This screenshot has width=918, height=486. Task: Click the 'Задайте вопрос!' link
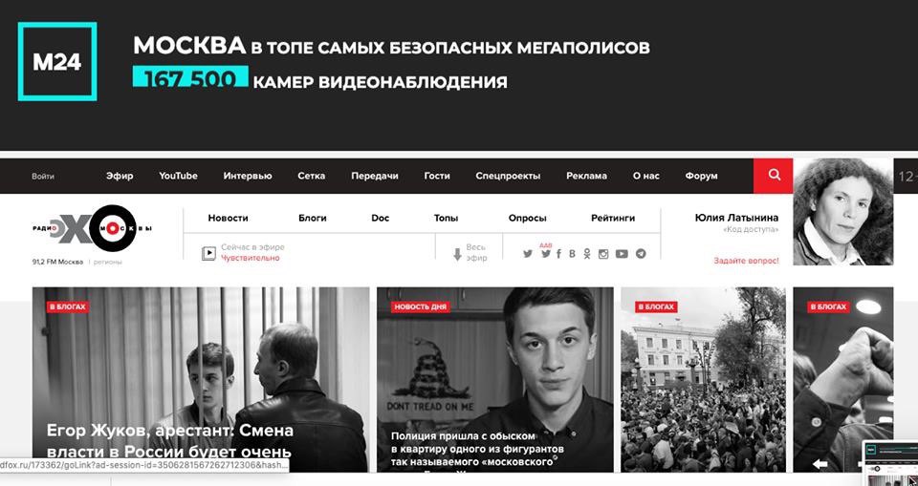[x=747, y=261]
